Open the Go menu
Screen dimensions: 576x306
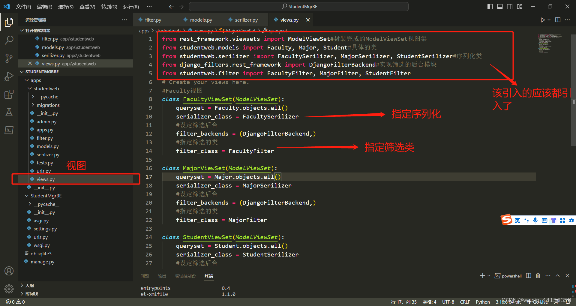[x=109, y=7]
